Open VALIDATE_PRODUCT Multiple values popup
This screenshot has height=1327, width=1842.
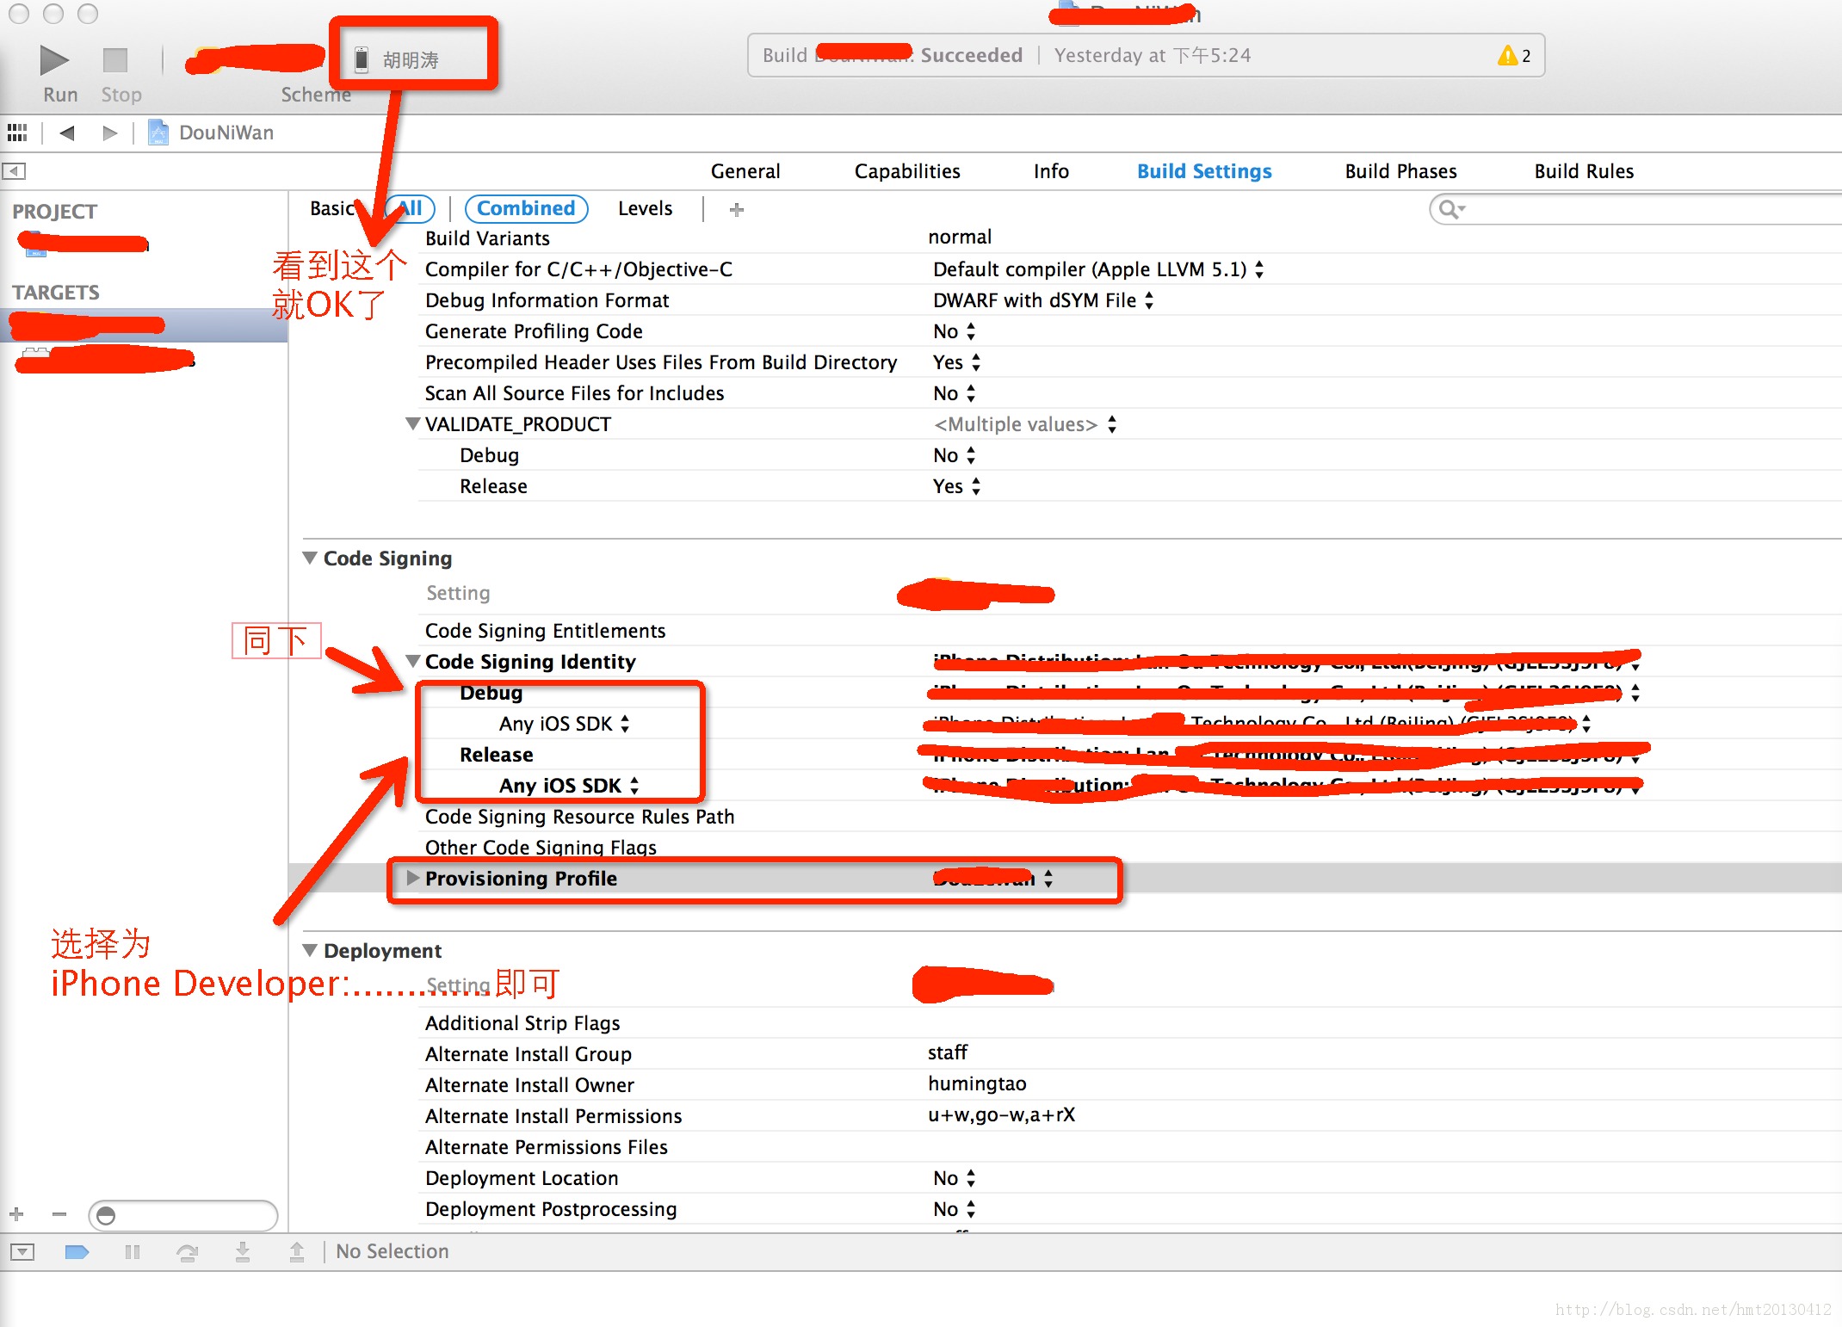click(x=1025, y=424)
